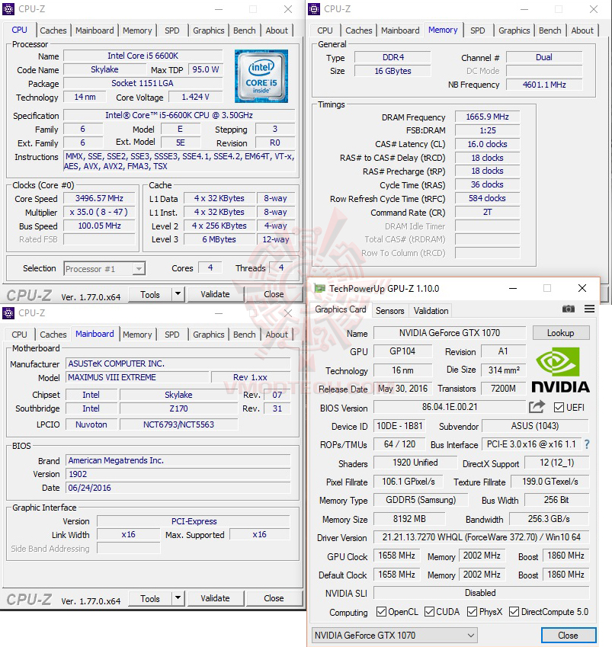This screenshot has height=647, width=612.
Task: Click the Bus Interface question mark icon
Action: tap(587, 444)
